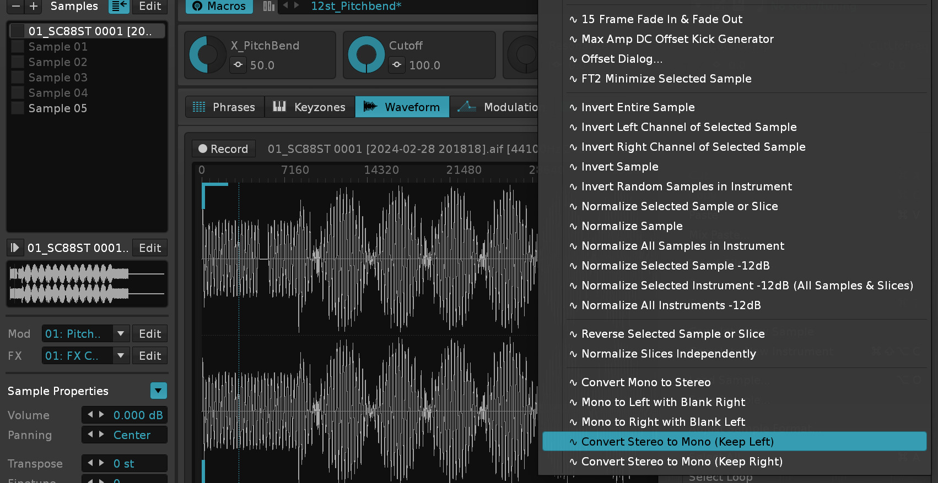Click the plus button to add a sample
The image size is (938, 483).
tap(34, 6)
